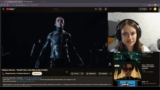Image resolution: width=160 pixels, height=90 pixels.
Task: Close the Новая вкладка tab
Action: (42, 2)
